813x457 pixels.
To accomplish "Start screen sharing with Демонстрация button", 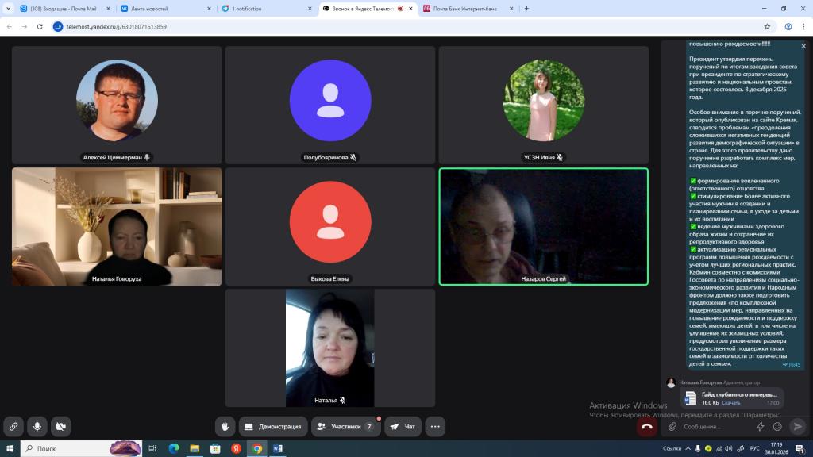I will point(273,426).
